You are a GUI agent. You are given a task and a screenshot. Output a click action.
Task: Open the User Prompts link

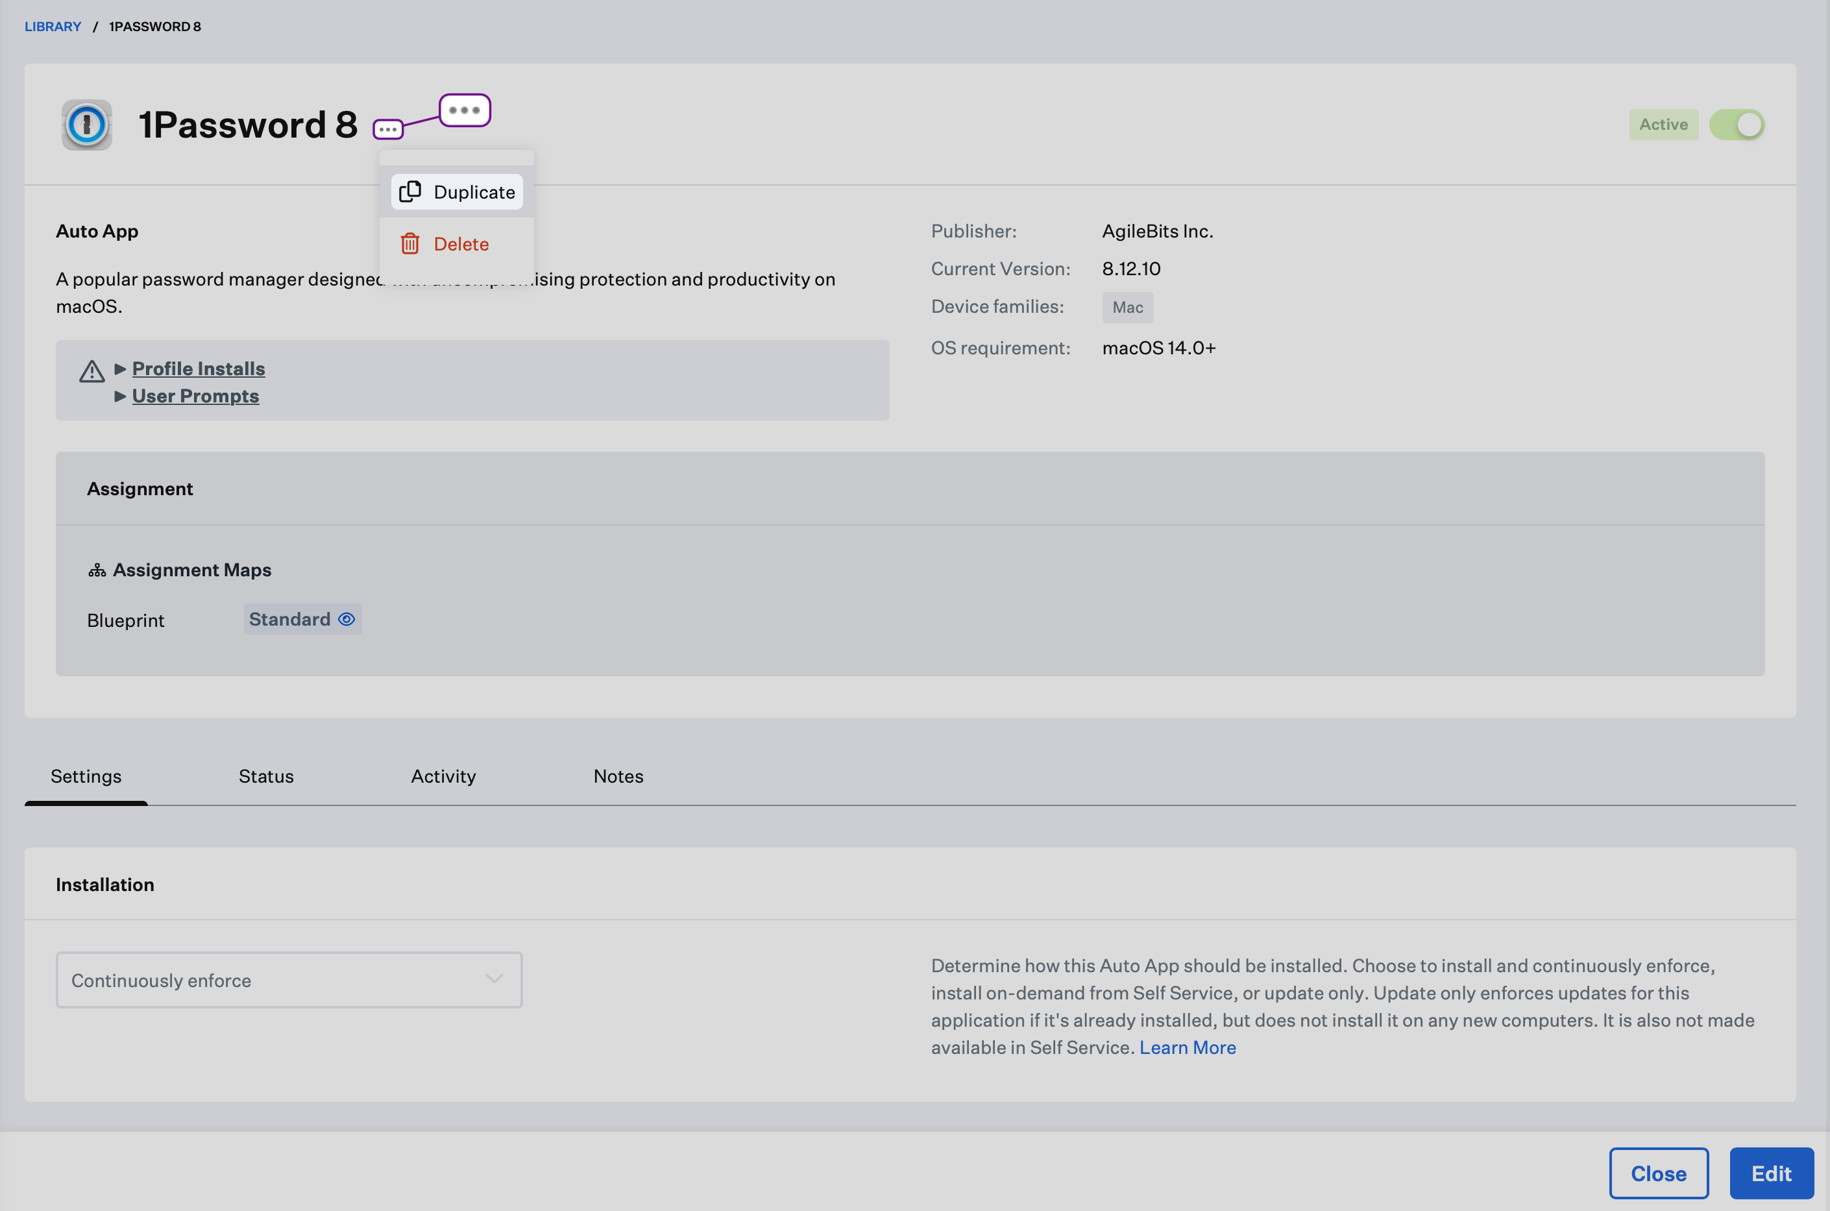(195, 396)
